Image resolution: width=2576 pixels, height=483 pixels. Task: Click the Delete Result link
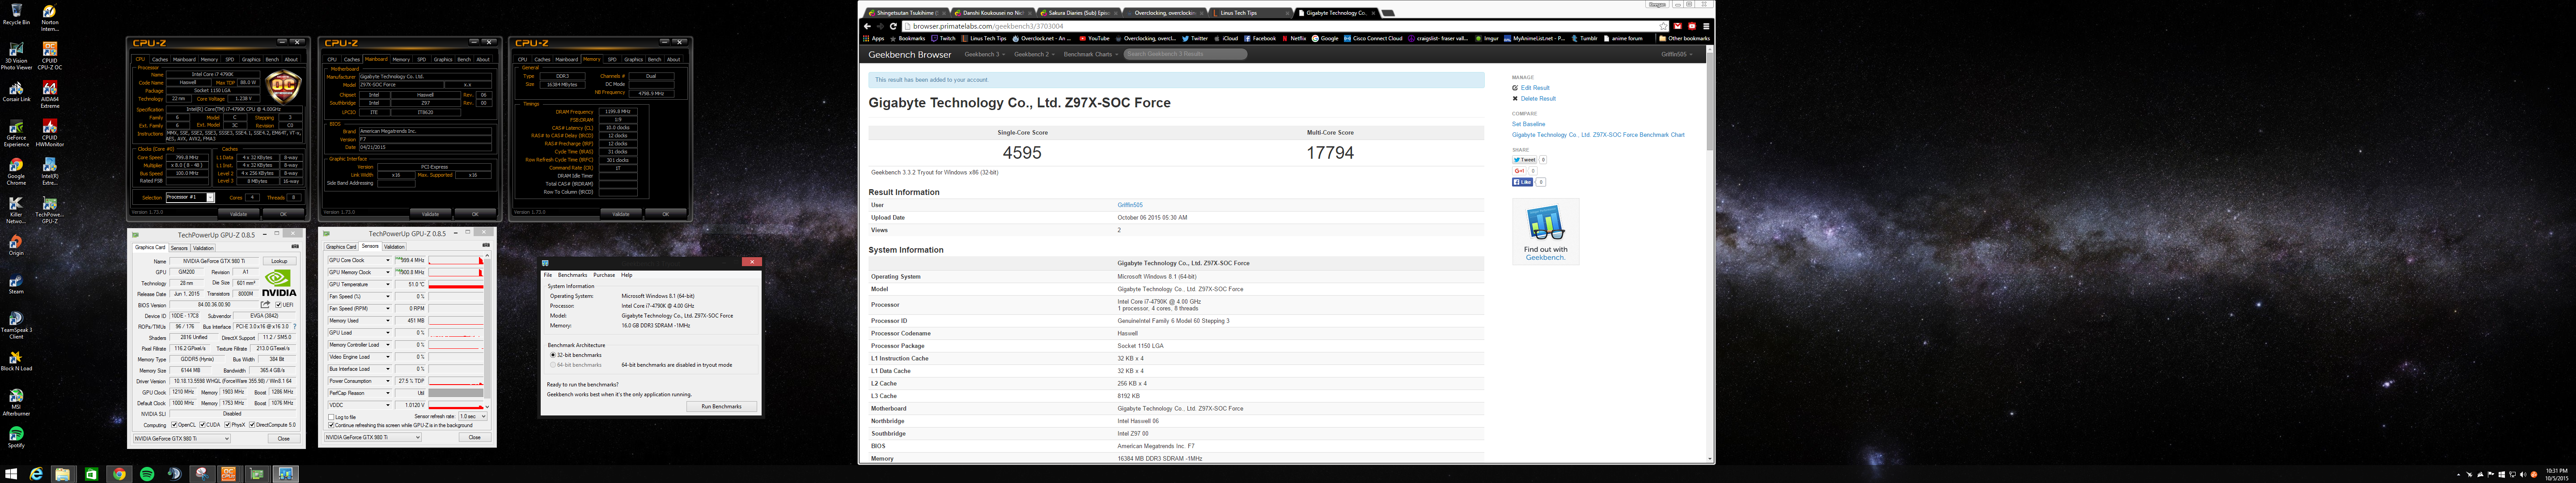[x=1538, y=99]
